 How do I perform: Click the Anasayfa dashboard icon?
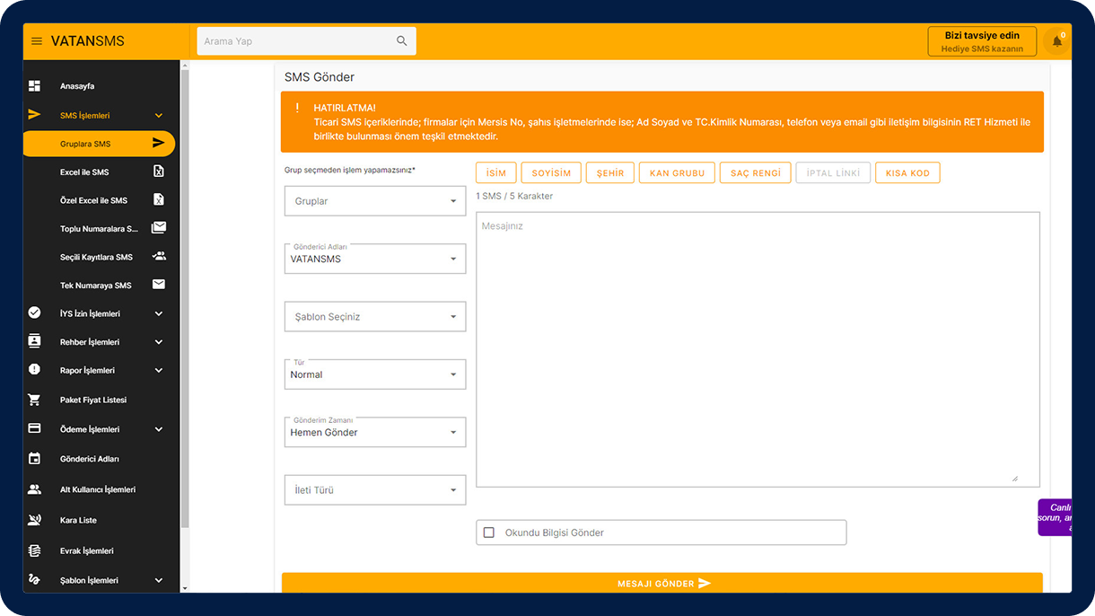point(35,86)
